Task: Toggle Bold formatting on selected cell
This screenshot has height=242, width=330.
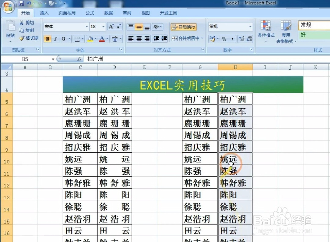Action: [x=48, y=39]
